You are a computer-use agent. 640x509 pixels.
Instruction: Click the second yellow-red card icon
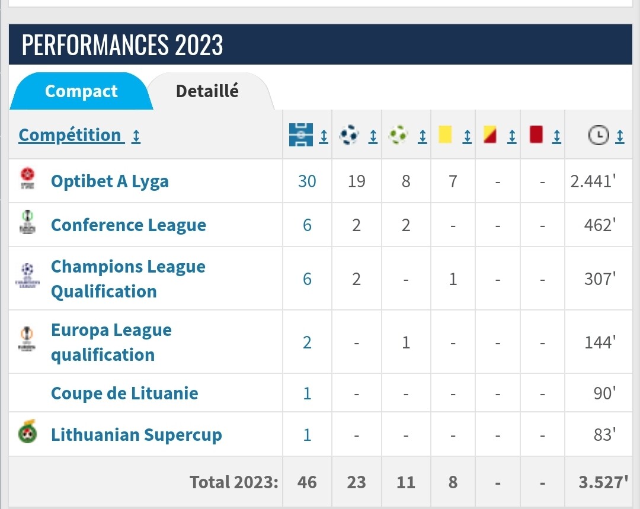[x=490, y=135]
